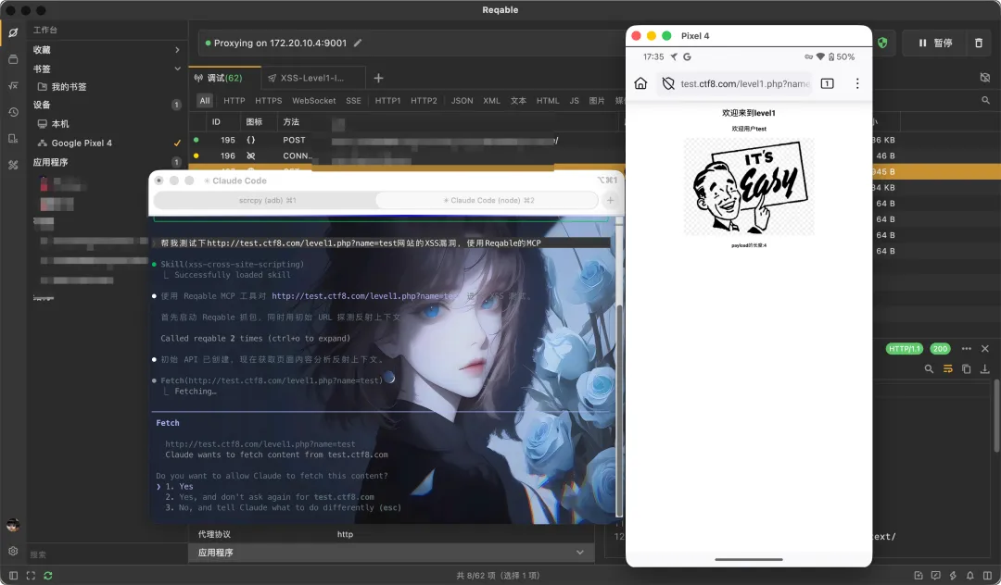Viewport: 1001px width, 585px height.
Task: Click the fullscreen icon in the status bar
Action: (x=31, y=576)
